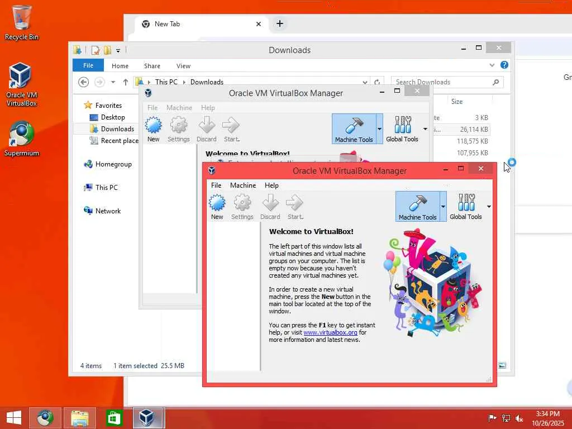Open Windows Store from the taskbar

(x=113, y=418)
